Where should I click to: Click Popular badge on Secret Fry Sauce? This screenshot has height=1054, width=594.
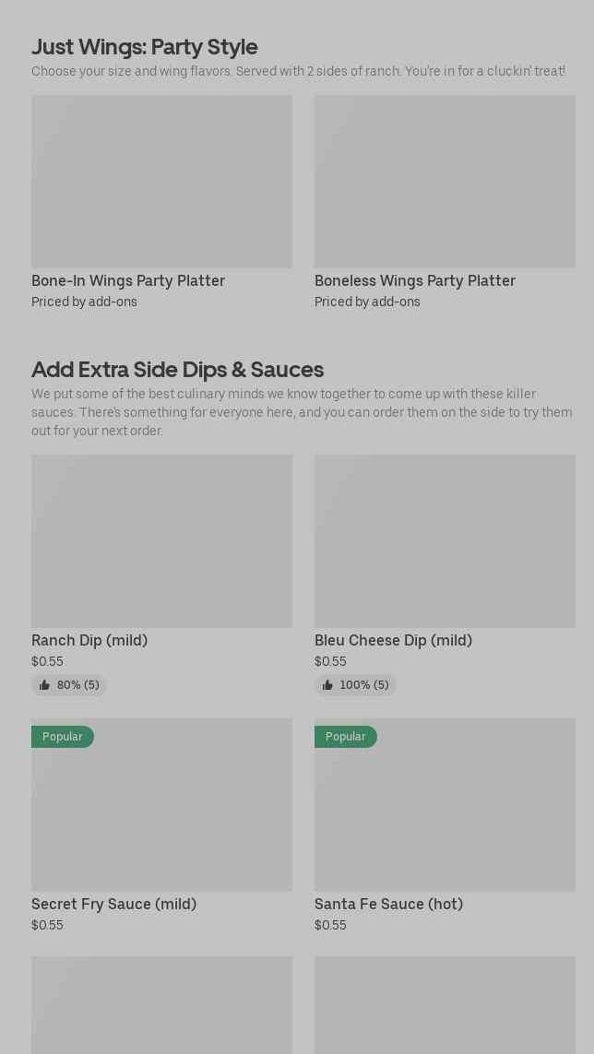(63, 737)
